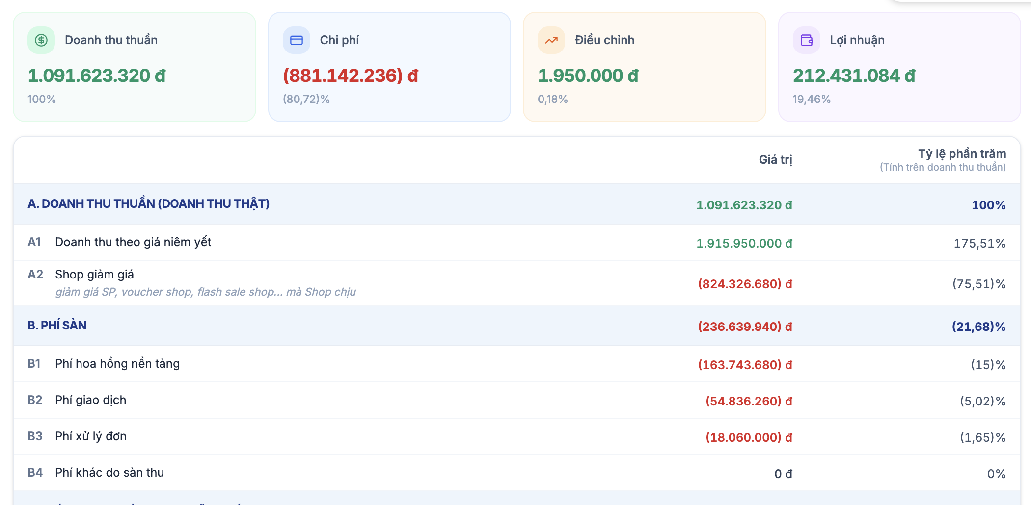Click the 212.431.084 đ amount in Lợi nhuận card
The image size is (1031, 505).
click(854, 76)
